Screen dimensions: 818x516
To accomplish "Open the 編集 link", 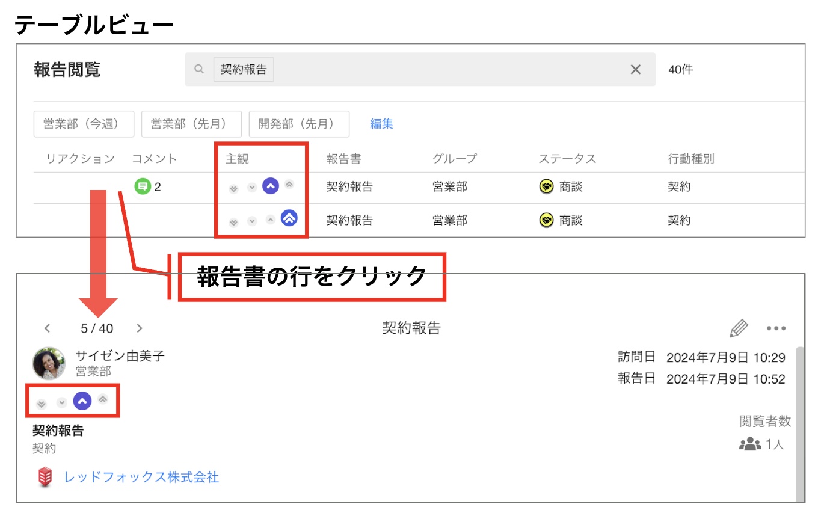I will pyautogui.click(x=381, y=124).
